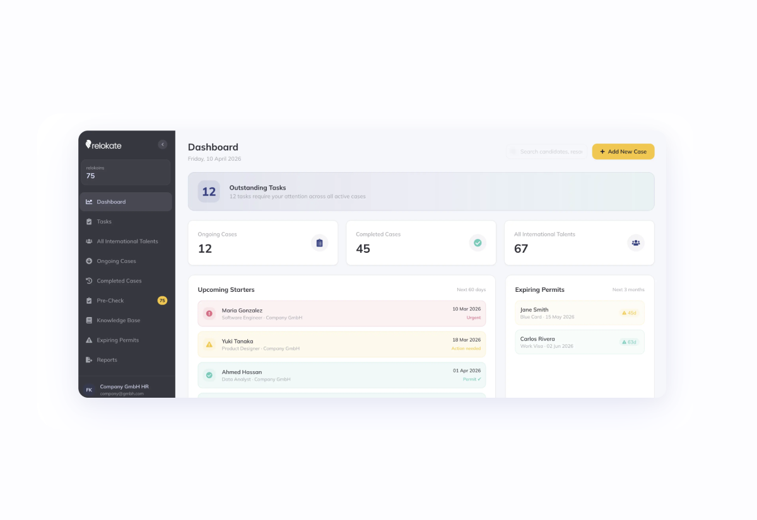The width and height of the screenshot is (757, 520).
Task: Open Completed Cases menu item
Action: pos(126,280)
